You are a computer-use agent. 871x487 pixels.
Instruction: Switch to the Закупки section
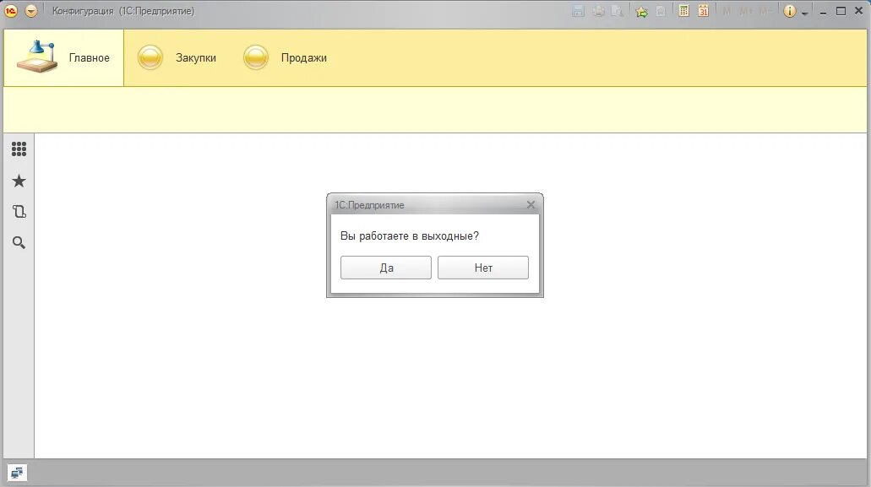[177, 57]
